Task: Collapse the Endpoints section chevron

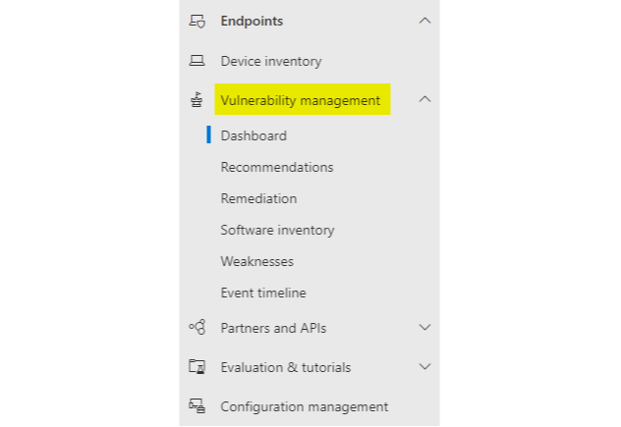Action: [424, 21]
